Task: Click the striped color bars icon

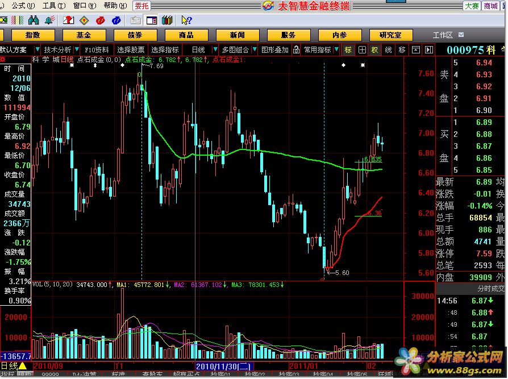Action: tap(17, 20)
